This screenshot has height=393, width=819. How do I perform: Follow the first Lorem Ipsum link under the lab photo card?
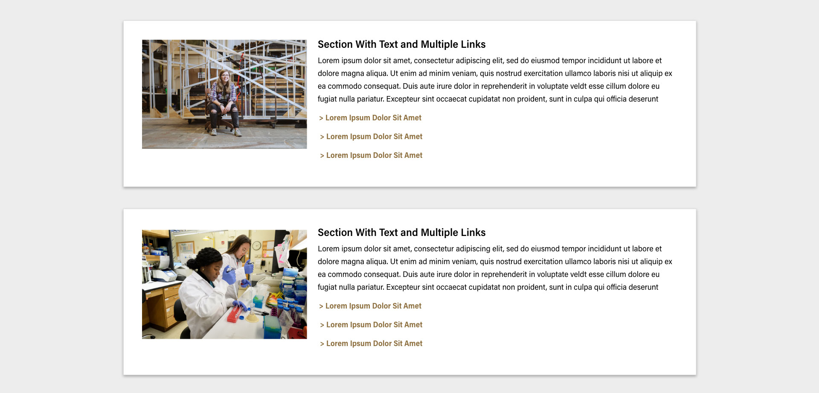(x=373, y=306)
